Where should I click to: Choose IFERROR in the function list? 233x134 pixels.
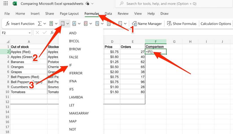click(x=76, y=73)
